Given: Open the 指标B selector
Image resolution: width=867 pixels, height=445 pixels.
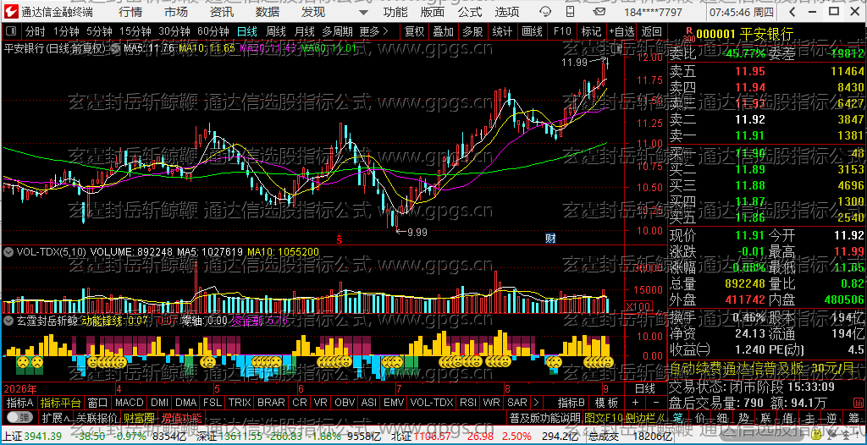Looking at the screenshot, I should click(572, 402).
